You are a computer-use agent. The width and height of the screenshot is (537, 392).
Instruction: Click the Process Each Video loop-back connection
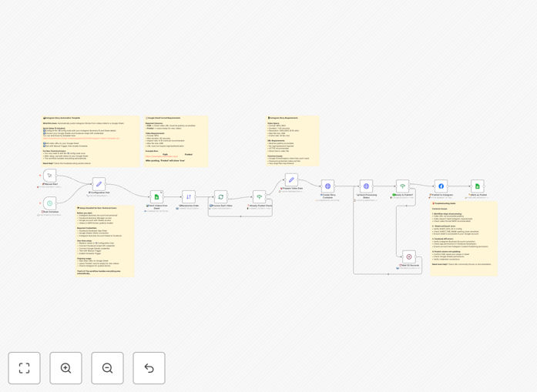coord(240,216)
